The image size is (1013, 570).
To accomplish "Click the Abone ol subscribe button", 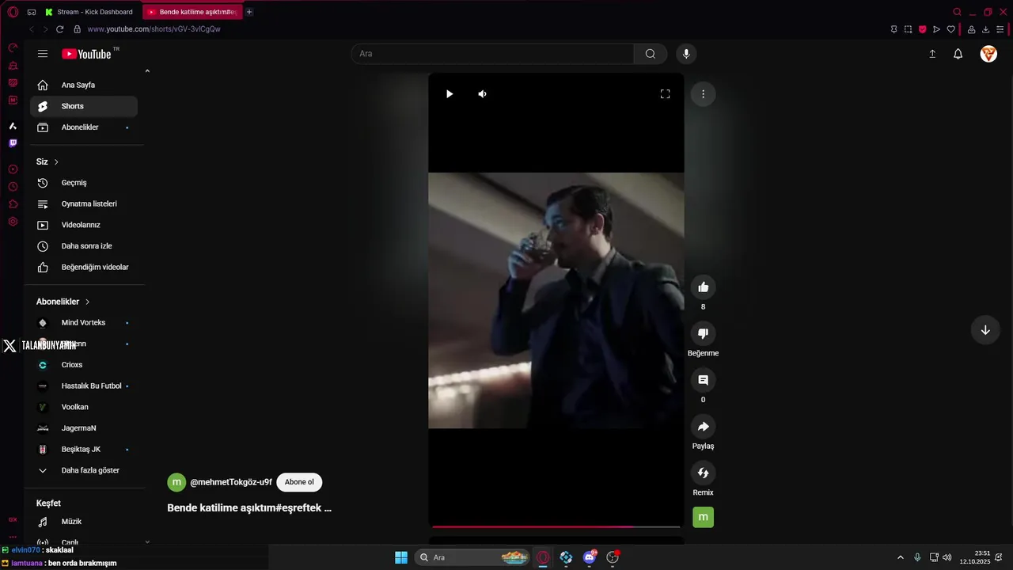I will pos(299,482).
